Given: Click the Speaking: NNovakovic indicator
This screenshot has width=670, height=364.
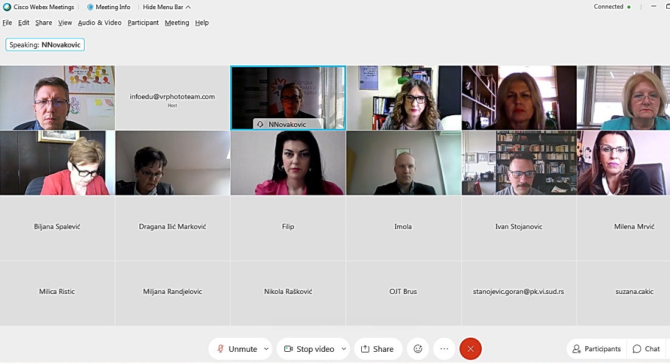Looking at the screenshot, I should pos(45,45).
